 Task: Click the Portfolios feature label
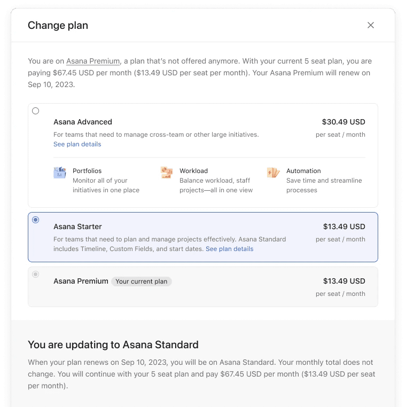pos(87,171)
